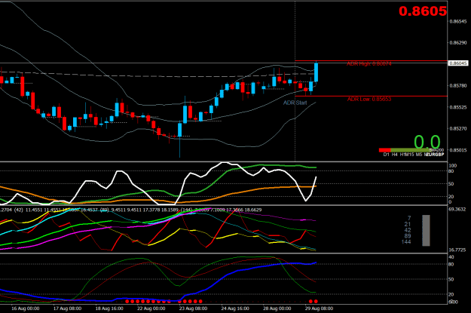This screenshot has height=313, width=471.
Task: Click the latest tall blue candlestick at ADR High
Action: click(x=316, y=72)
